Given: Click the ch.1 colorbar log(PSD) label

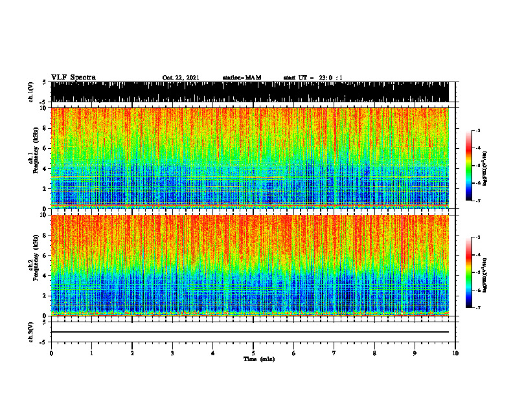Looking at the screenshot, I should [x=485, y=169].
